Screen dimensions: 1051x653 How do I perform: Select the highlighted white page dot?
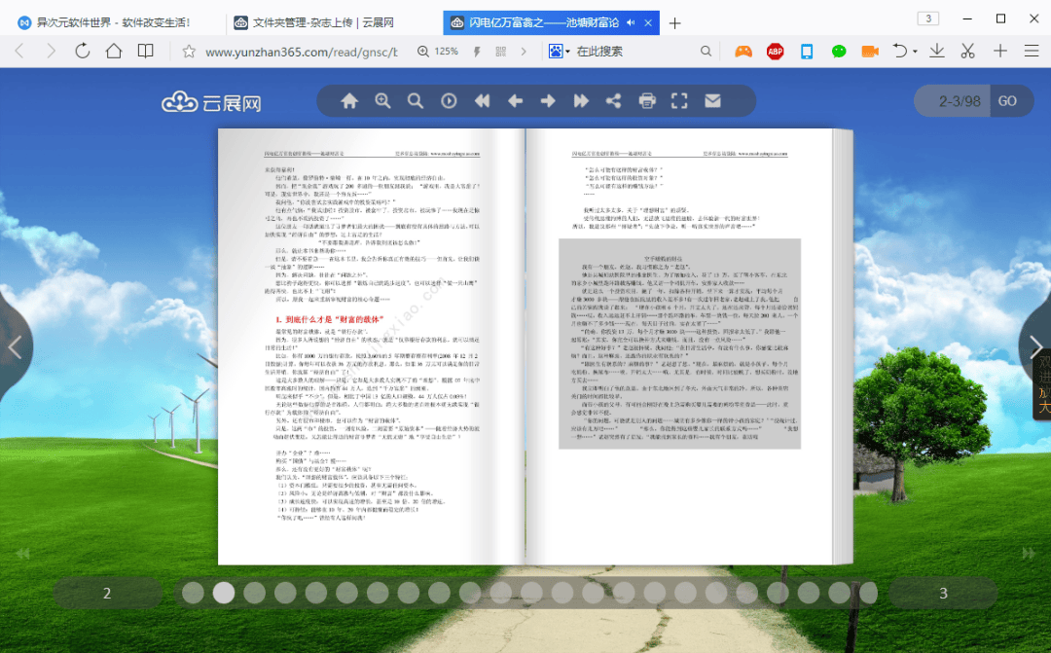(224, 593)
